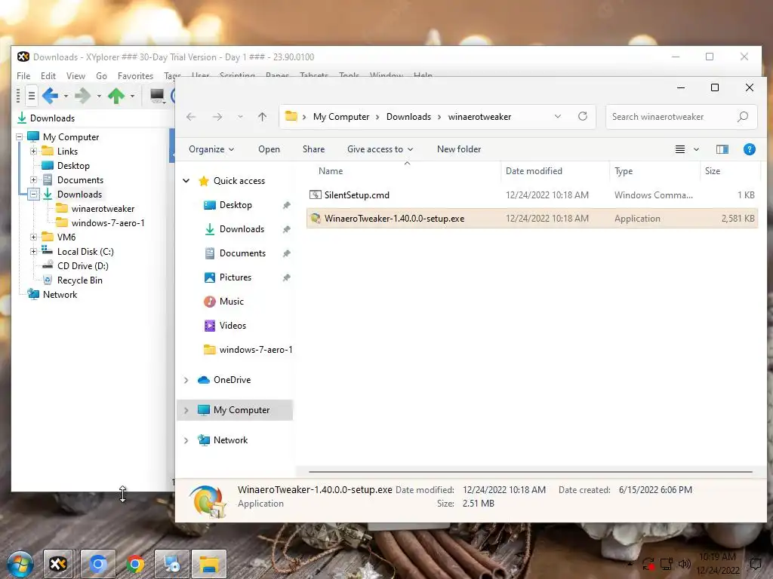This screenshot has width=773, height=579.
Task: Click the hamburger menu icon in XYplorer toolbar
Action: click(x=31, y=96)
